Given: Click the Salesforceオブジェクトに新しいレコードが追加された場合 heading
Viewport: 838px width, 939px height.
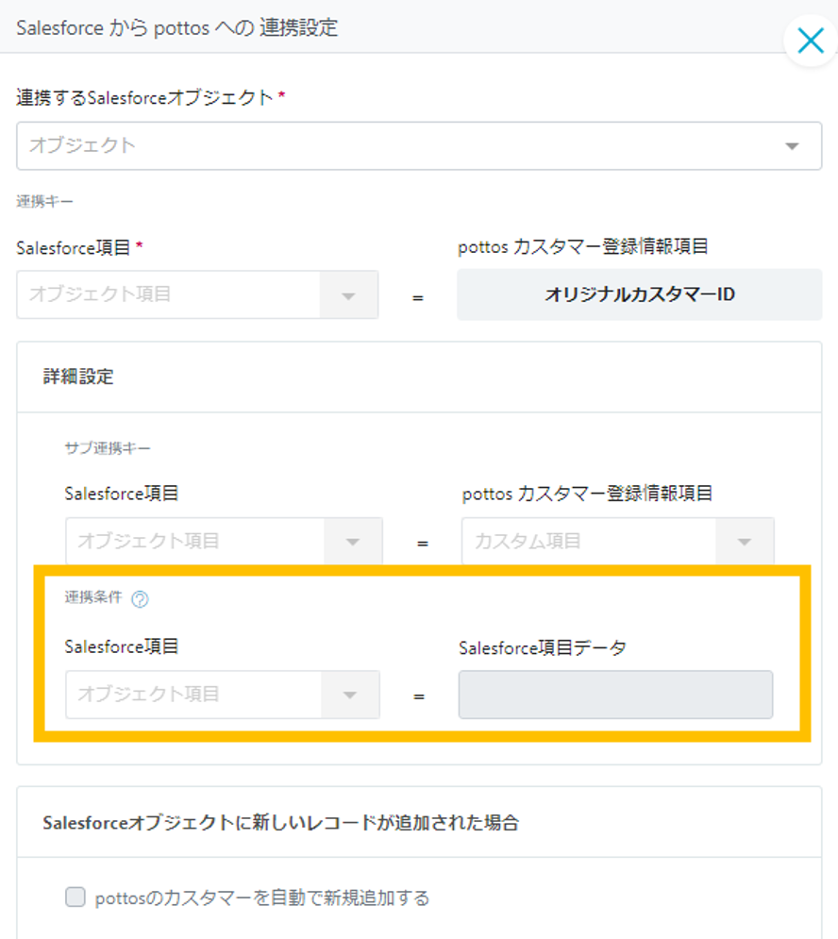Looking at the screenshot, I should pyautogui.click(x=280, y=823).
